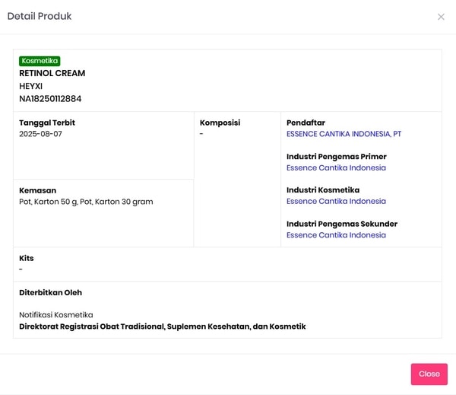The width and height of the screenshot is (456, 395).
Task: Open the ESSENCE CANTIKA INDONESIA, PT registrant link
Action: 344,134
